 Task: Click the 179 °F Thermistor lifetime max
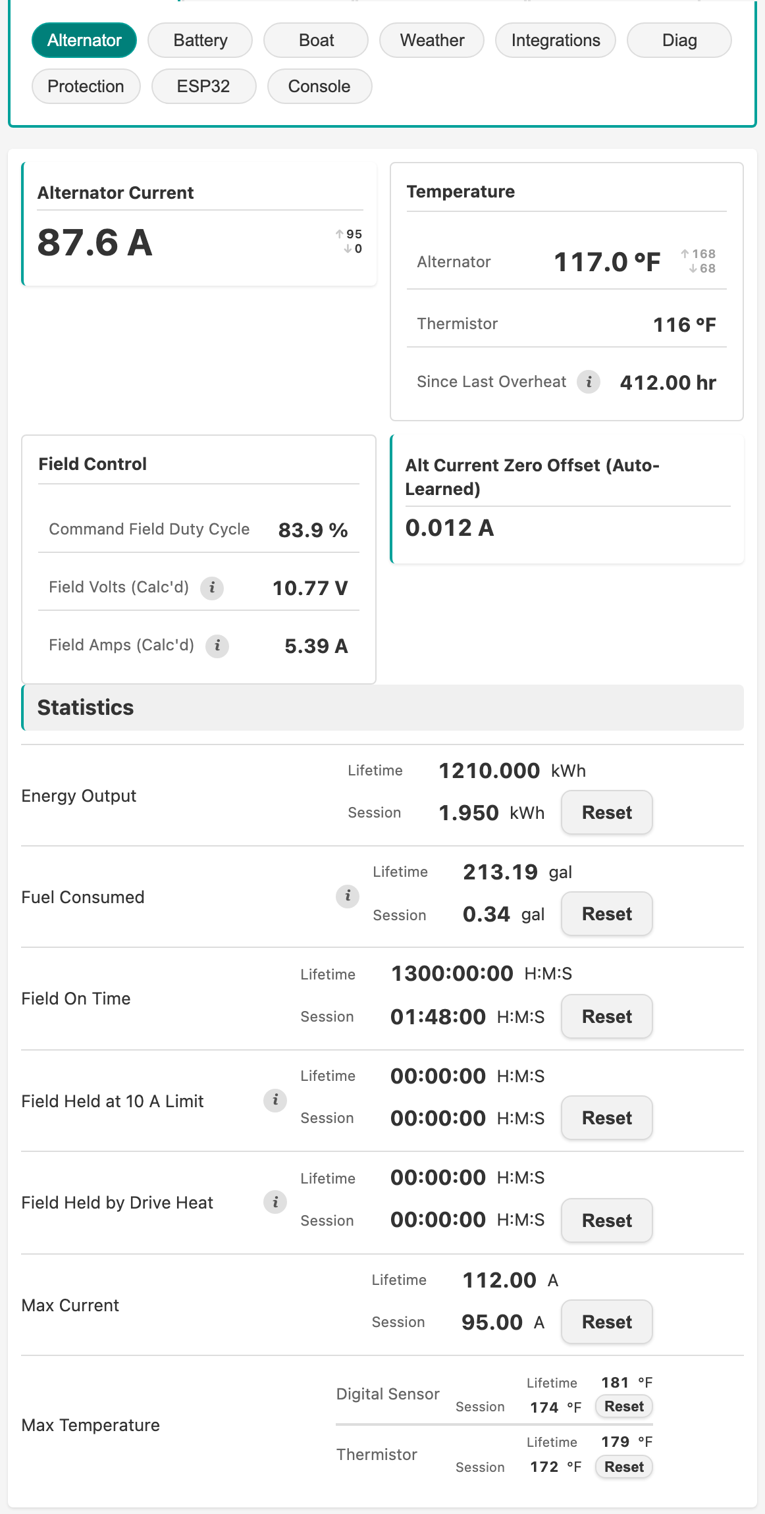627,1442
